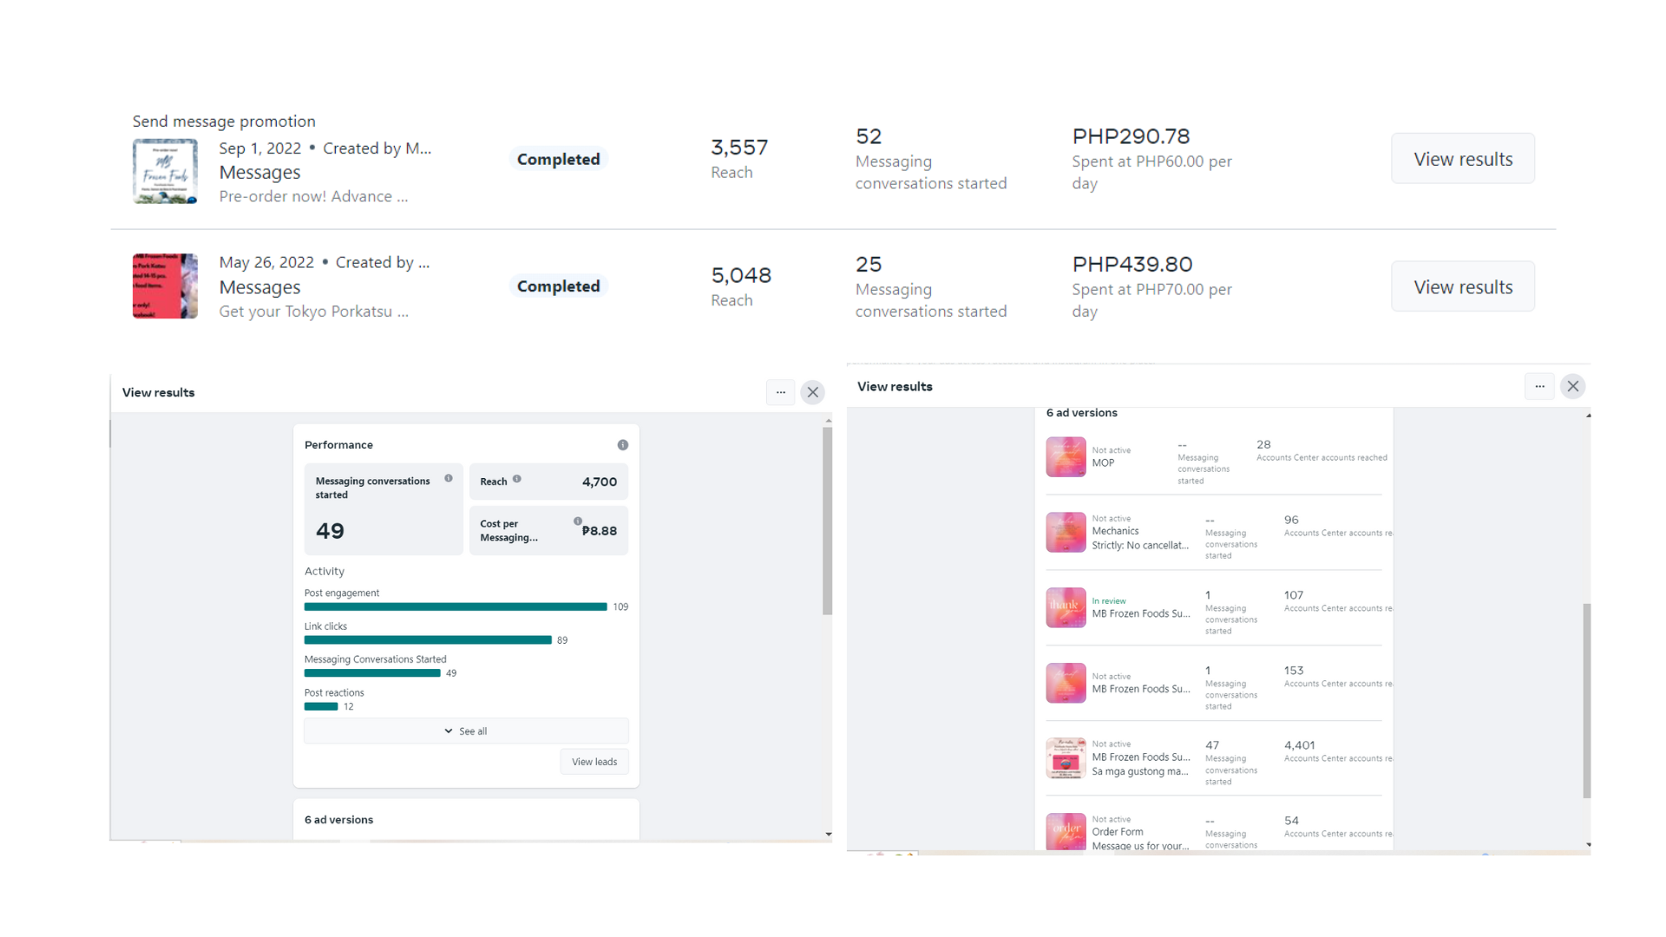Close the left View results panel
Viewport: 1666px width, 937px height.
[x=812, y=392]
